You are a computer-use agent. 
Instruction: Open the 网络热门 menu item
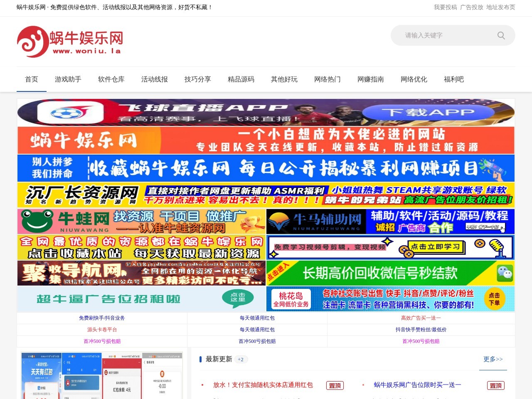(x=328, y=79)
